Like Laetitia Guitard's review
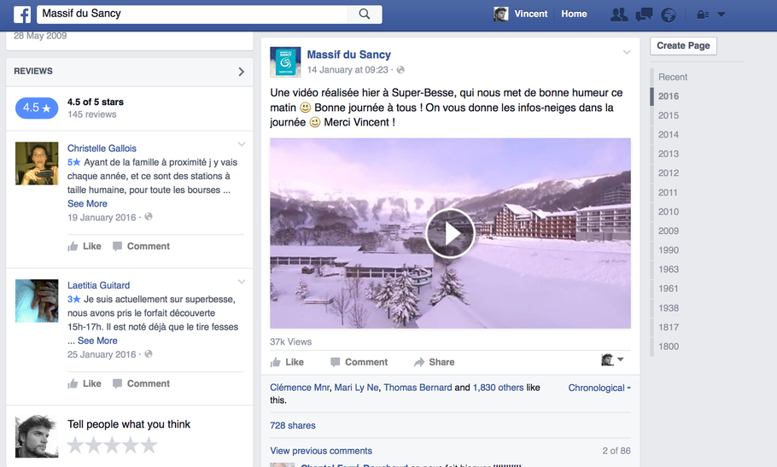The image size is (777, 467). (x=85, y=383)
